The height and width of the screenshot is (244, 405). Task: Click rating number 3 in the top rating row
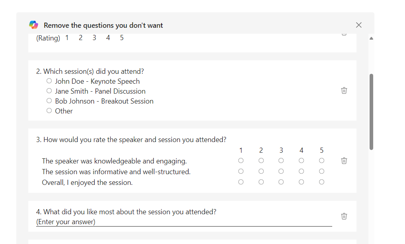[x=94, y=38]
